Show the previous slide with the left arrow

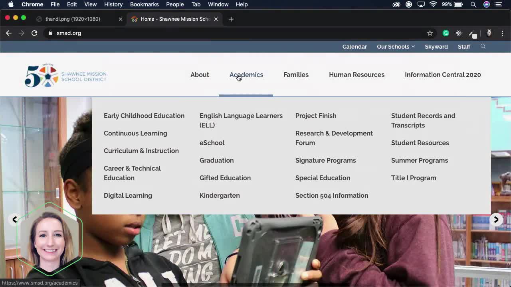15,220
